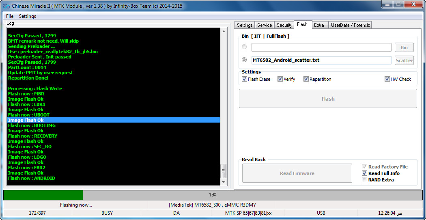Click the USB status cell
The width and height of the screenshot is (426, 220).
click(x=321, y=213)
